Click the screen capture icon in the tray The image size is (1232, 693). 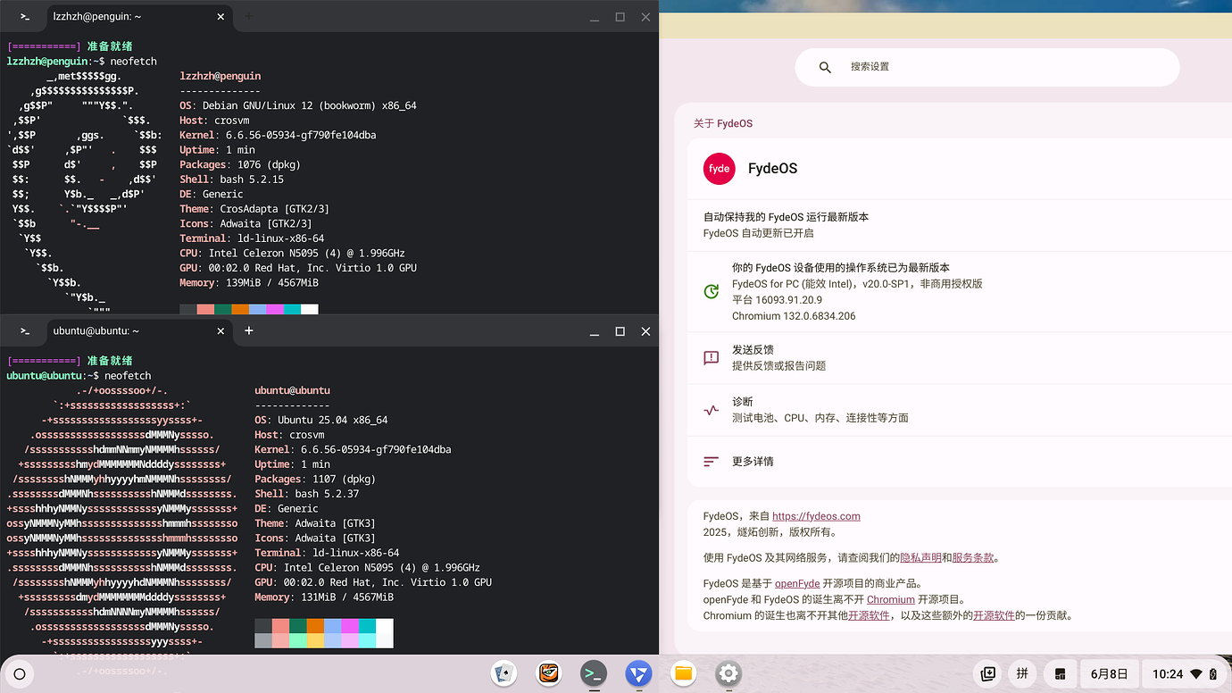point(986,673)
